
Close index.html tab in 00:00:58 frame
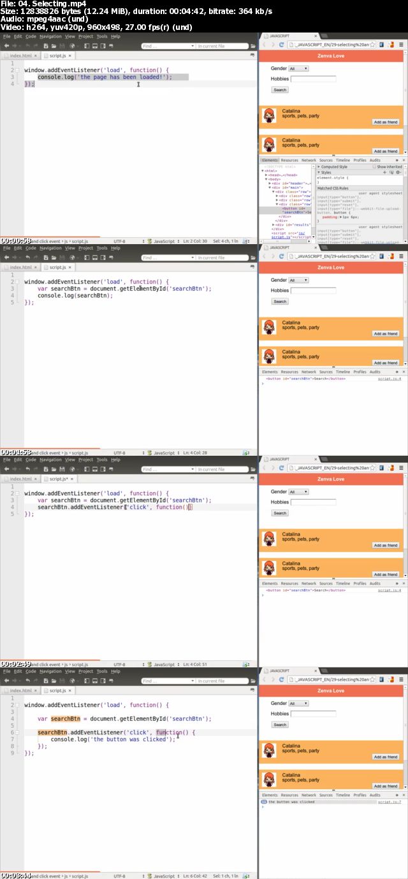[36, 57]
